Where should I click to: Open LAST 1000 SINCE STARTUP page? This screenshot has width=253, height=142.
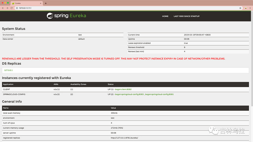(x=187, y=16)
